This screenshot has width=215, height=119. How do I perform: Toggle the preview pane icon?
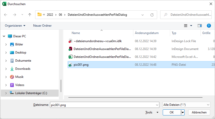pyautogui.click(x=199, y=26)
